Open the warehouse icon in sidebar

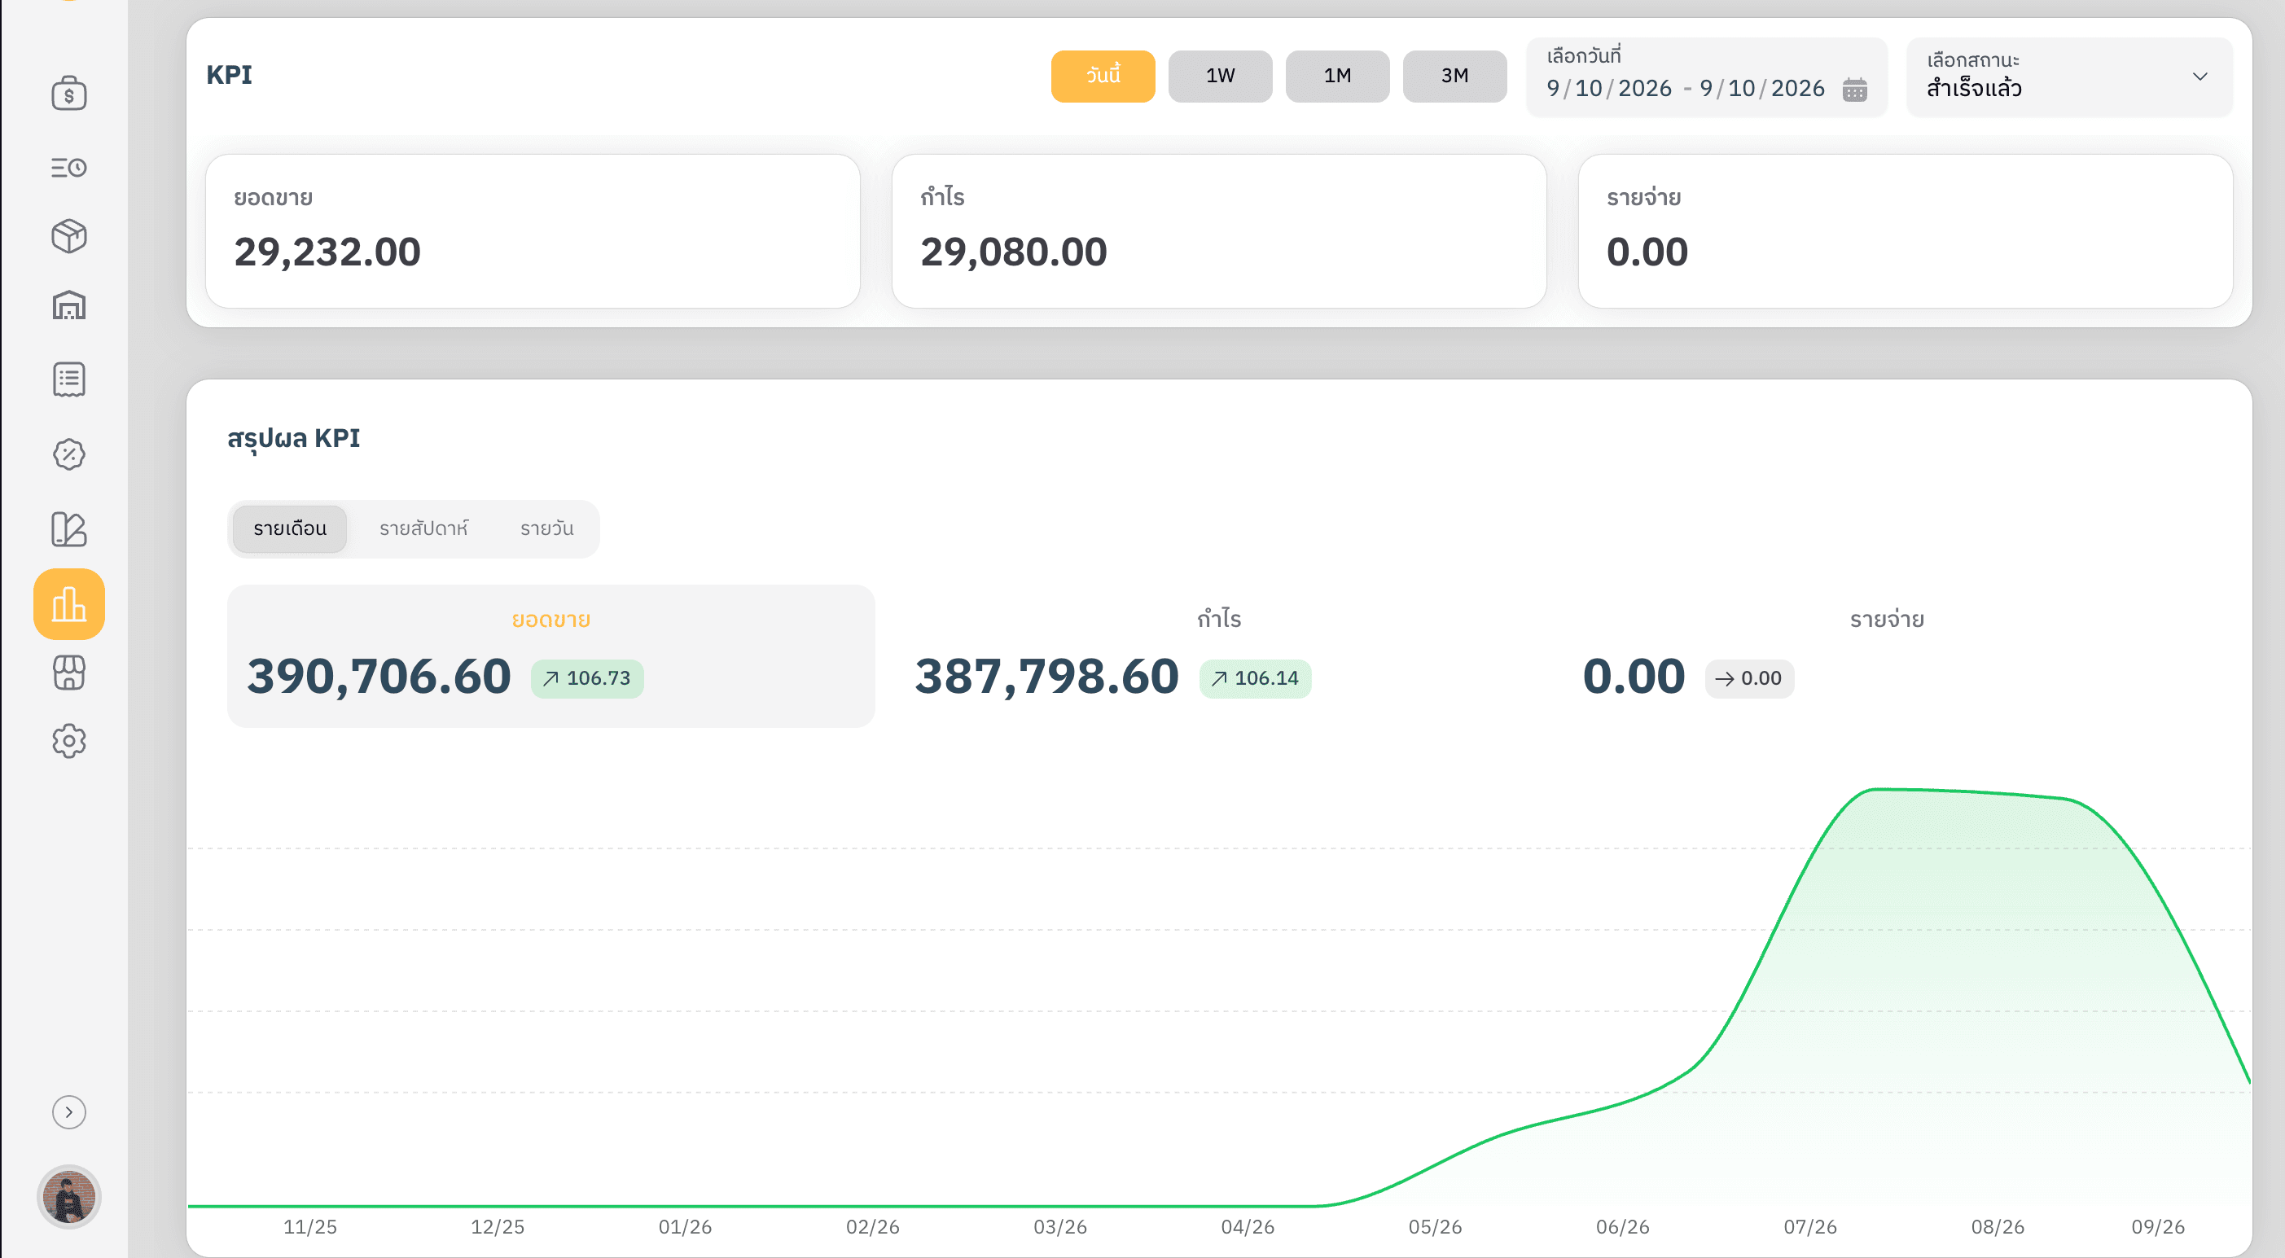[x=68, y=306]
